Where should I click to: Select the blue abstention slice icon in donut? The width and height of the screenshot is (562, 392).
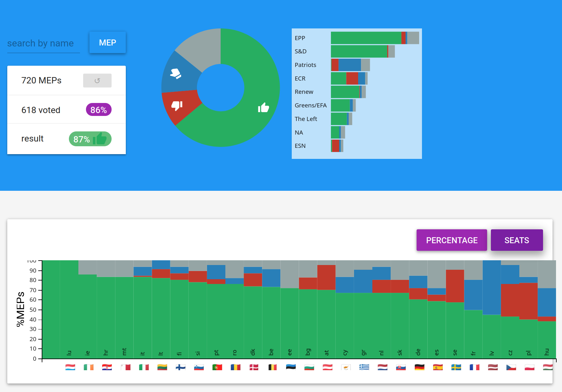point(176,74)
